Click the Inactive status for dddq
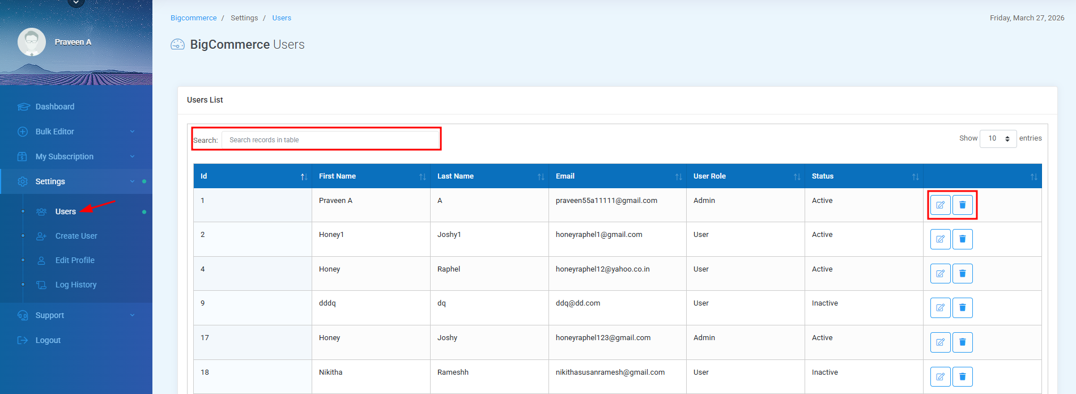This screenshot has height=394, width=1076. [x=824, y=303]
